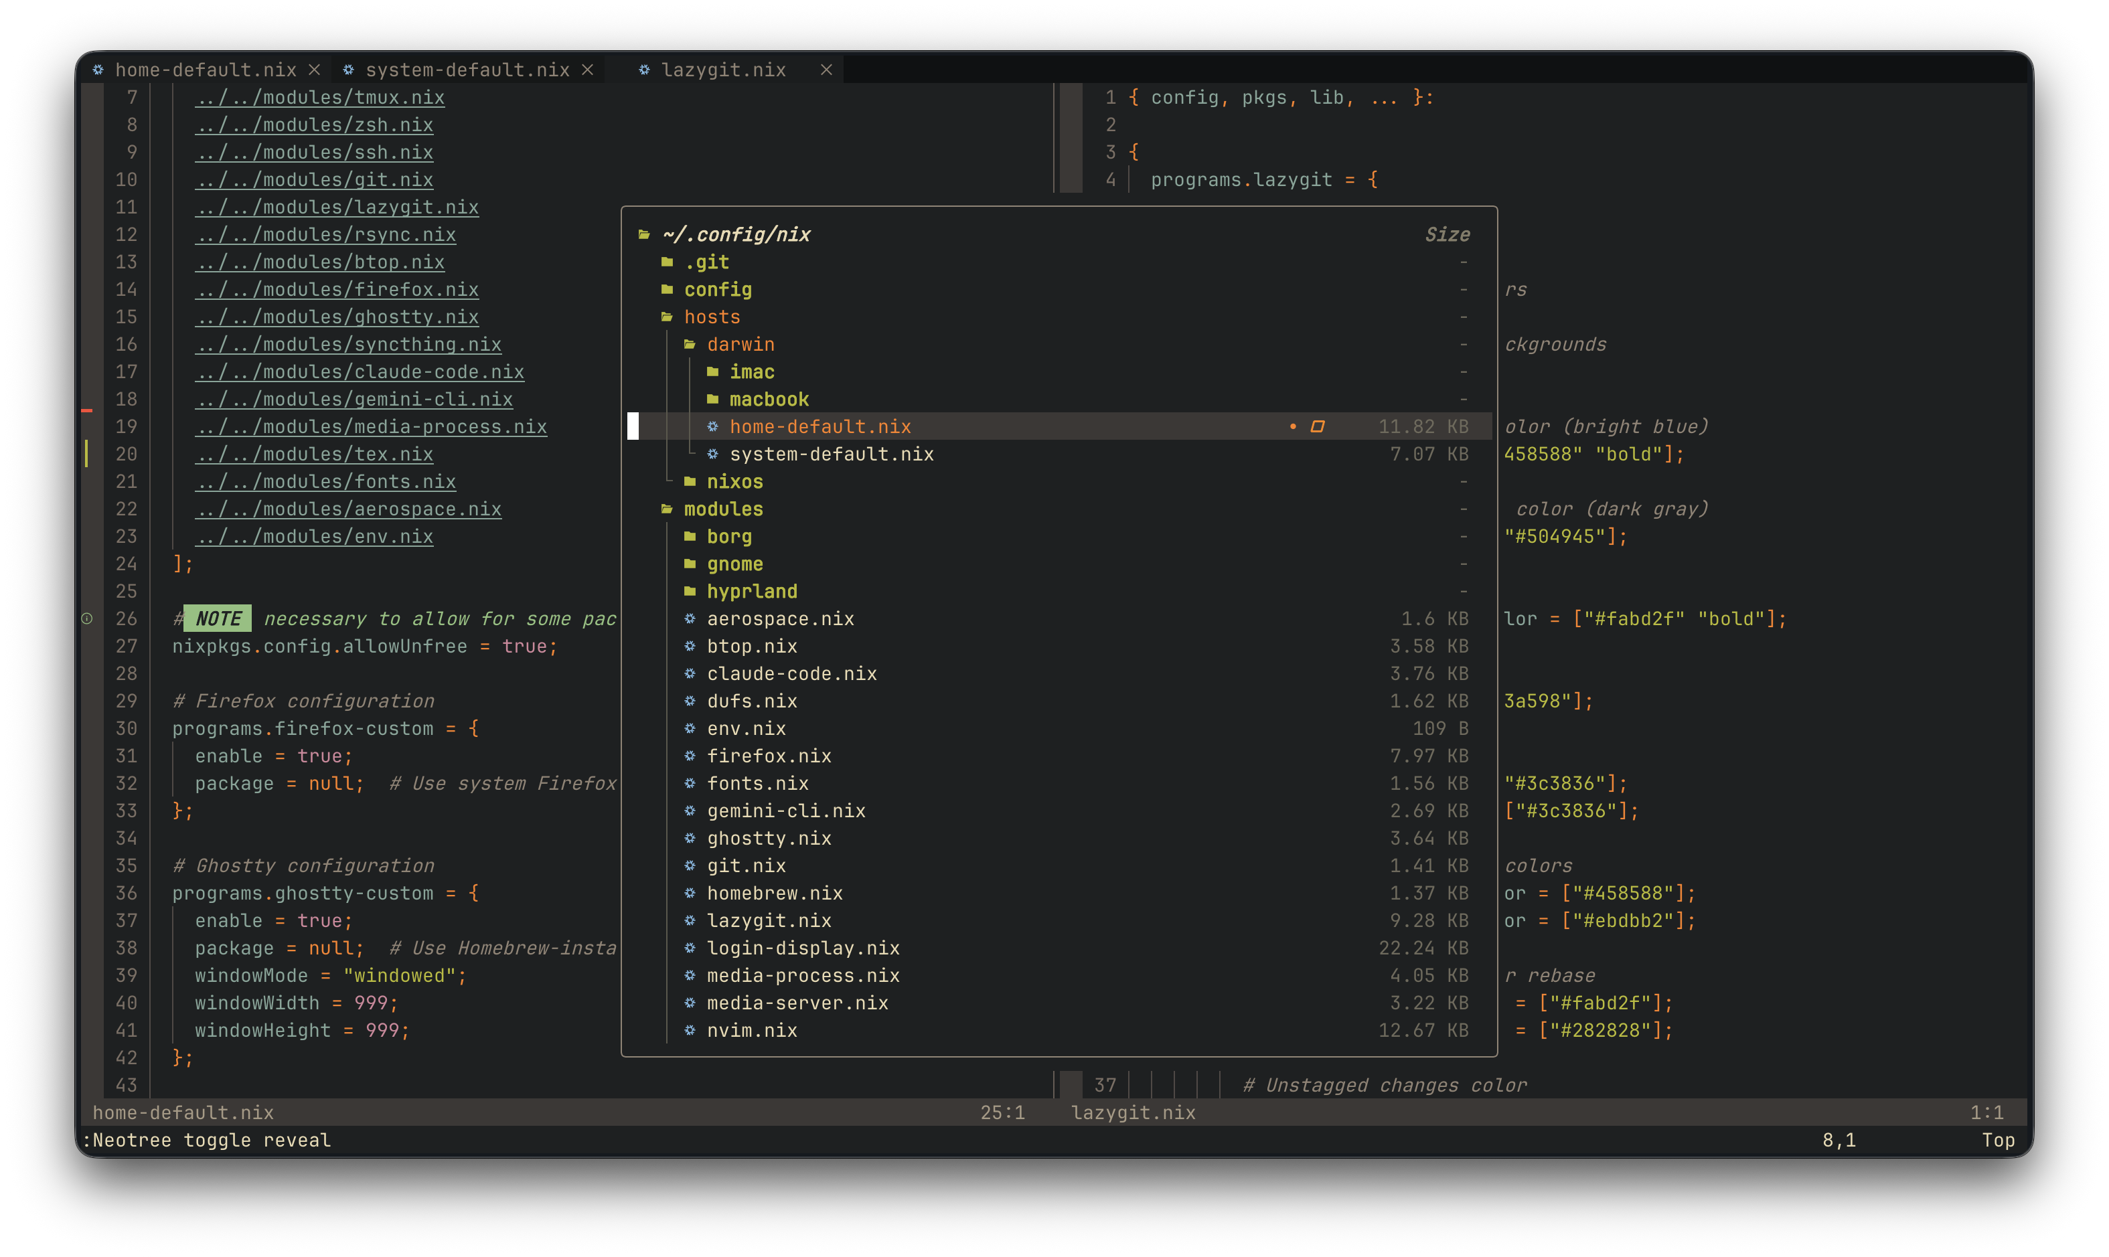Switch to the lazygit.nix tab
This screenshot has height=1257, width=2109.
click(724, 70)
